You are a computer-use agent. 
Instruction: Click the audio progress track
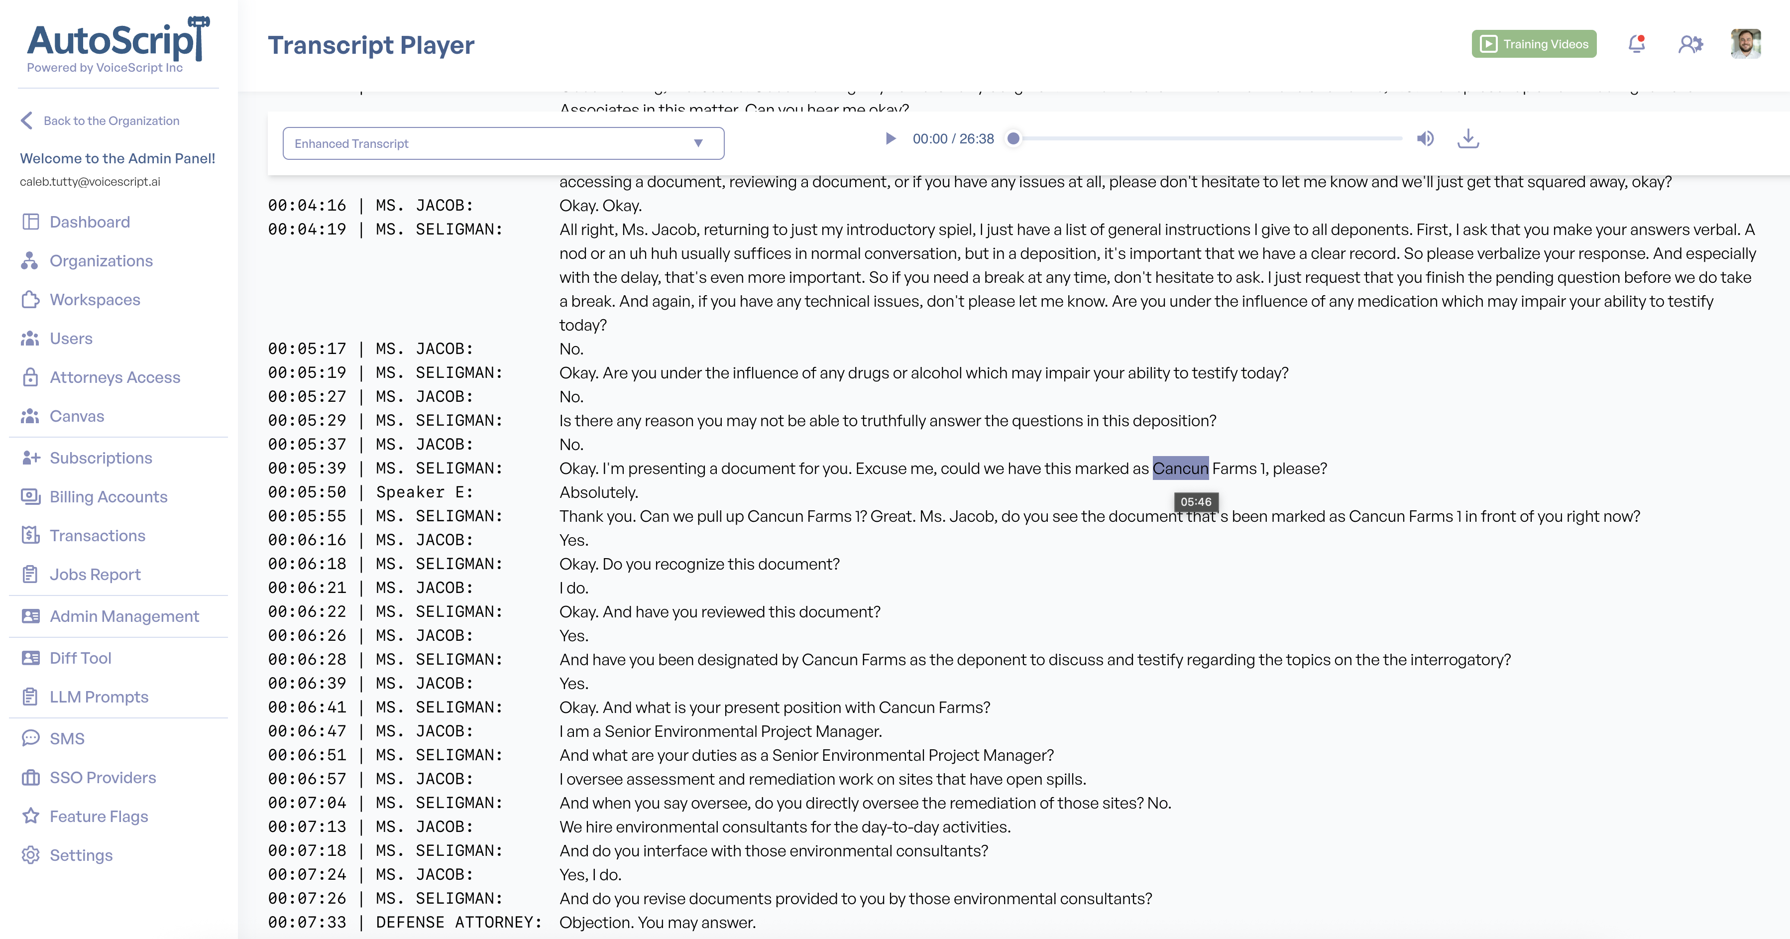tap(1209, 138)
